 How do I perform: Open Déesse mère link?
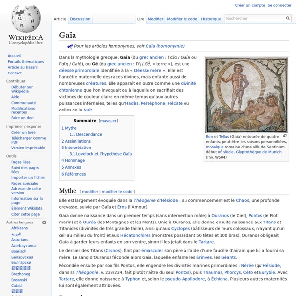[x=148, y=70]
